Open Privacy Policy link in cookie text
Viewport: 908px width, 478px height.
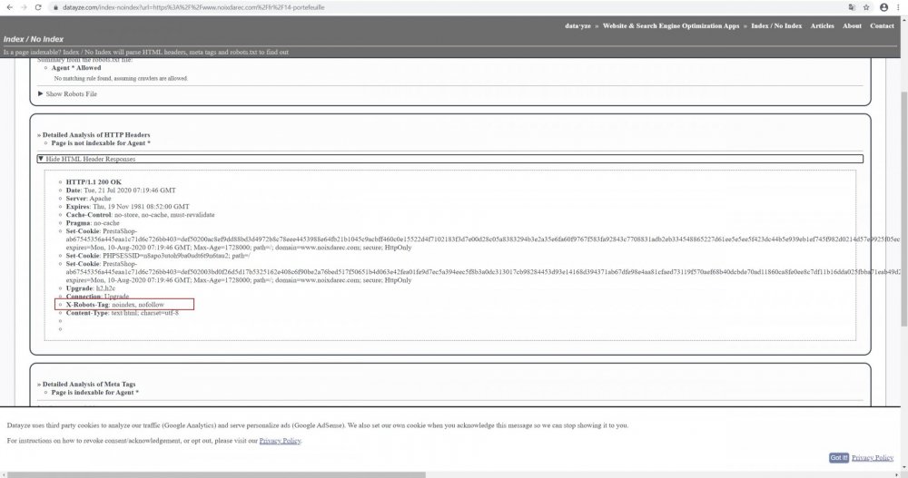[280, 441]
